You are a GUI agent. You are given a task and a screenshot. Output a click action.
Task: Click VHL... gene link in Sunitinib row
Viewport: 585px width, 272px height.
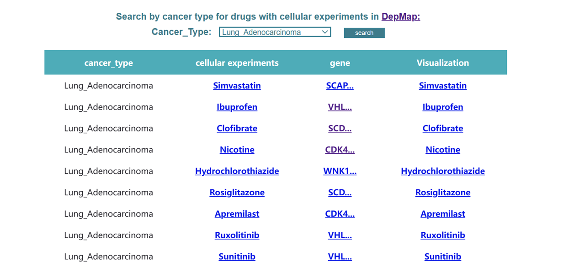pos(340,256)
